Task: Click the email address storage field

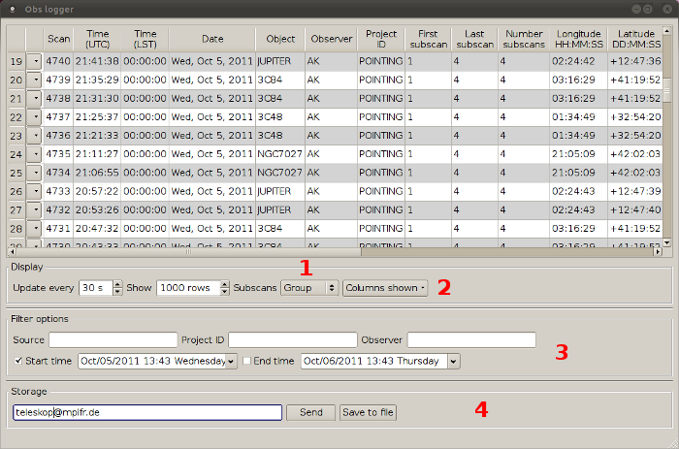Action: tap(147, 412)
